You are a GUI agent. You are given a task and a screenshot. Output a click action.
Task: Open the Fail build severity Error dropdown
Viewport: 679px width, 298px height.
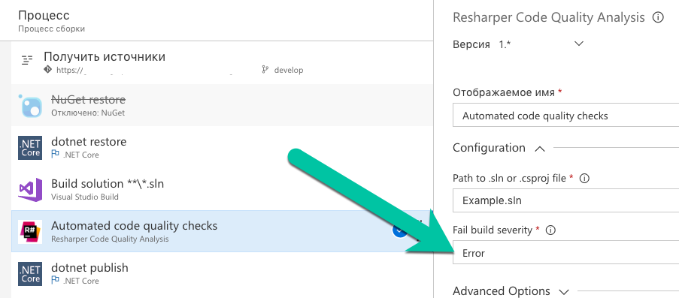[565, 253]
